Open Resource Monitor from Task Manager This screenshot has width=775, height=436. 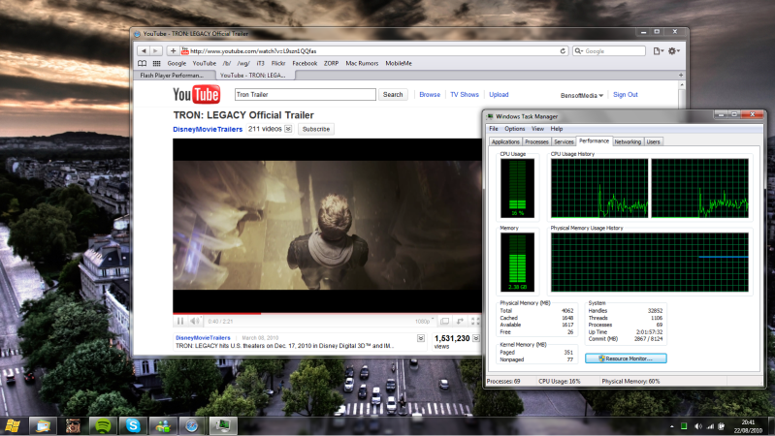626,358
